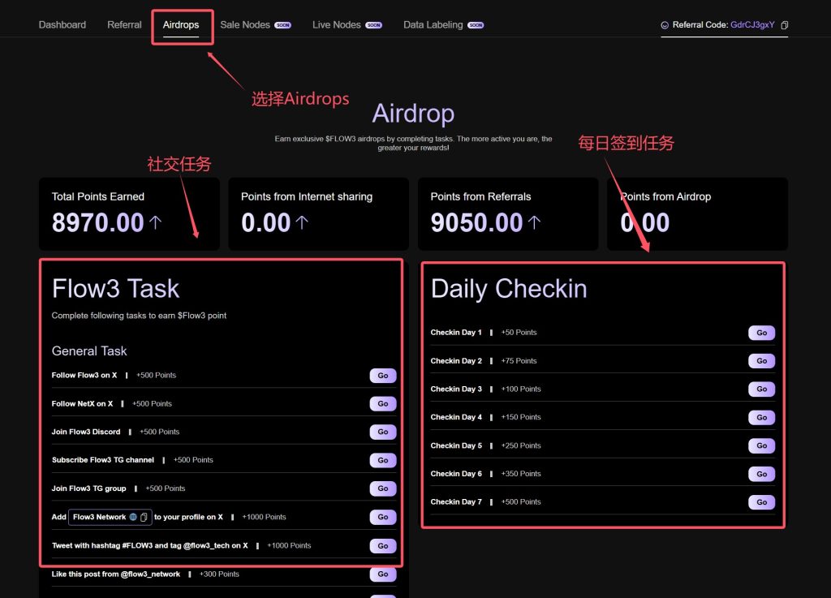Screen dimensions: 831x598
Task: Open the Data Labeling tab
Action: [433, 25]
